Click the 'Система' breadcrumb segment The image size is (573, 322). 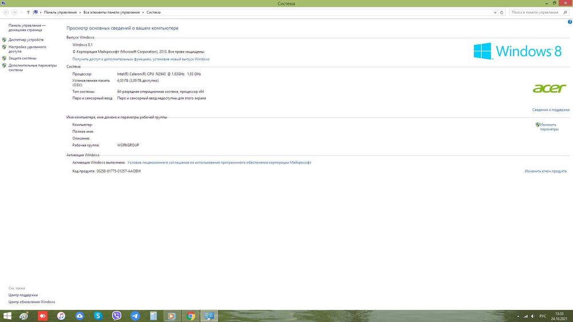click(154, 13)
